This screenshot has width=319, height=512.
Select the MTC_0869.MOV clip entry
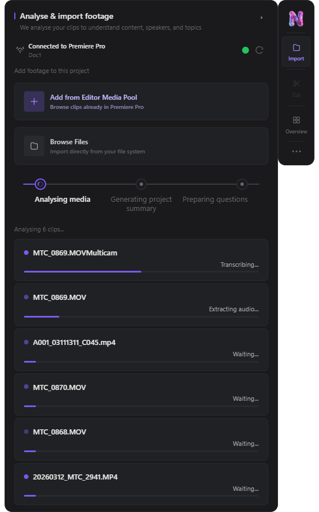point(141,304)
